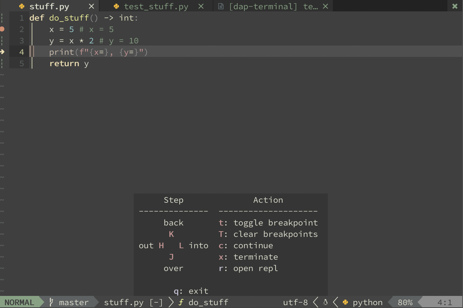Click the document icon on dap-terminal tab
The image size is (463, 308).
point(221,6)
